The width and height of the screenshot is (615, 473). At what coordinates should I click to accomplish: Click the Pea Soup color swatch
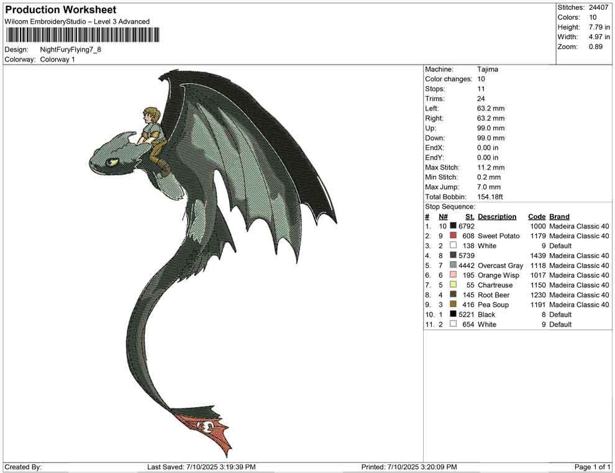tap(453, 304)
